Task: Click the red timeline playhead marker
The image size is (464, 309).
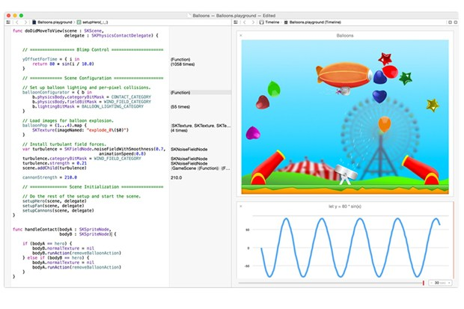Action: [424, 283]
